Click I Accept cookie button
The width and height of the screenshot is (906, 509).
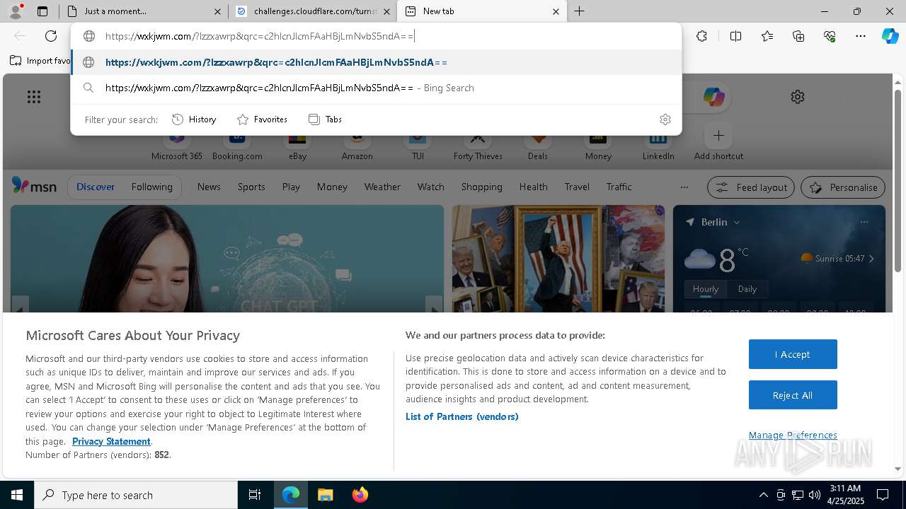tap(793, 354)
